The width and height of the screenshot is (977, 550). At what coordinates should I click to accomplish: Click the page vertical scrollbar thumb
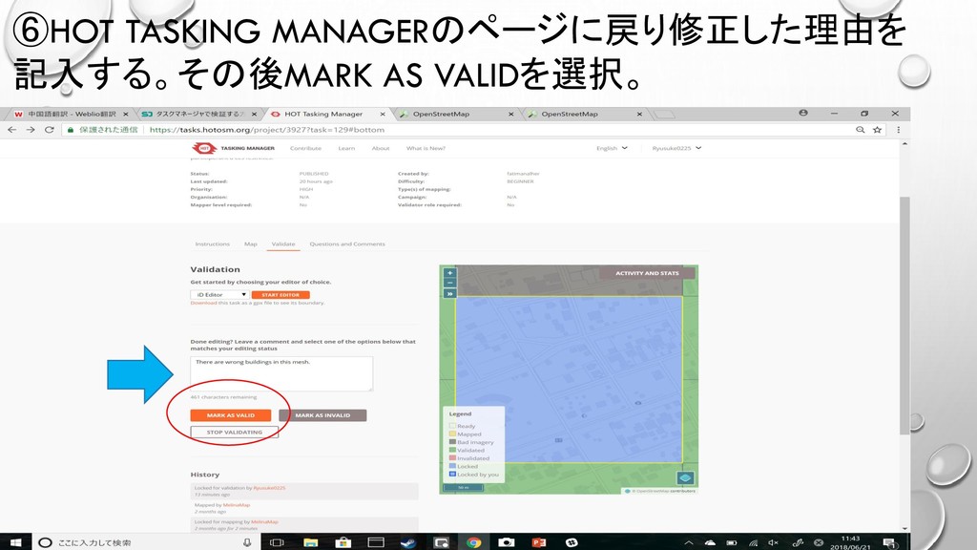point(904,315)
